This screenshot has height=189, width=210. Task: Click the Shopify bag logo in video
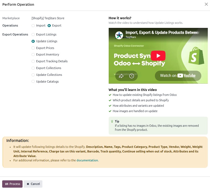click(x=196, y=56)
